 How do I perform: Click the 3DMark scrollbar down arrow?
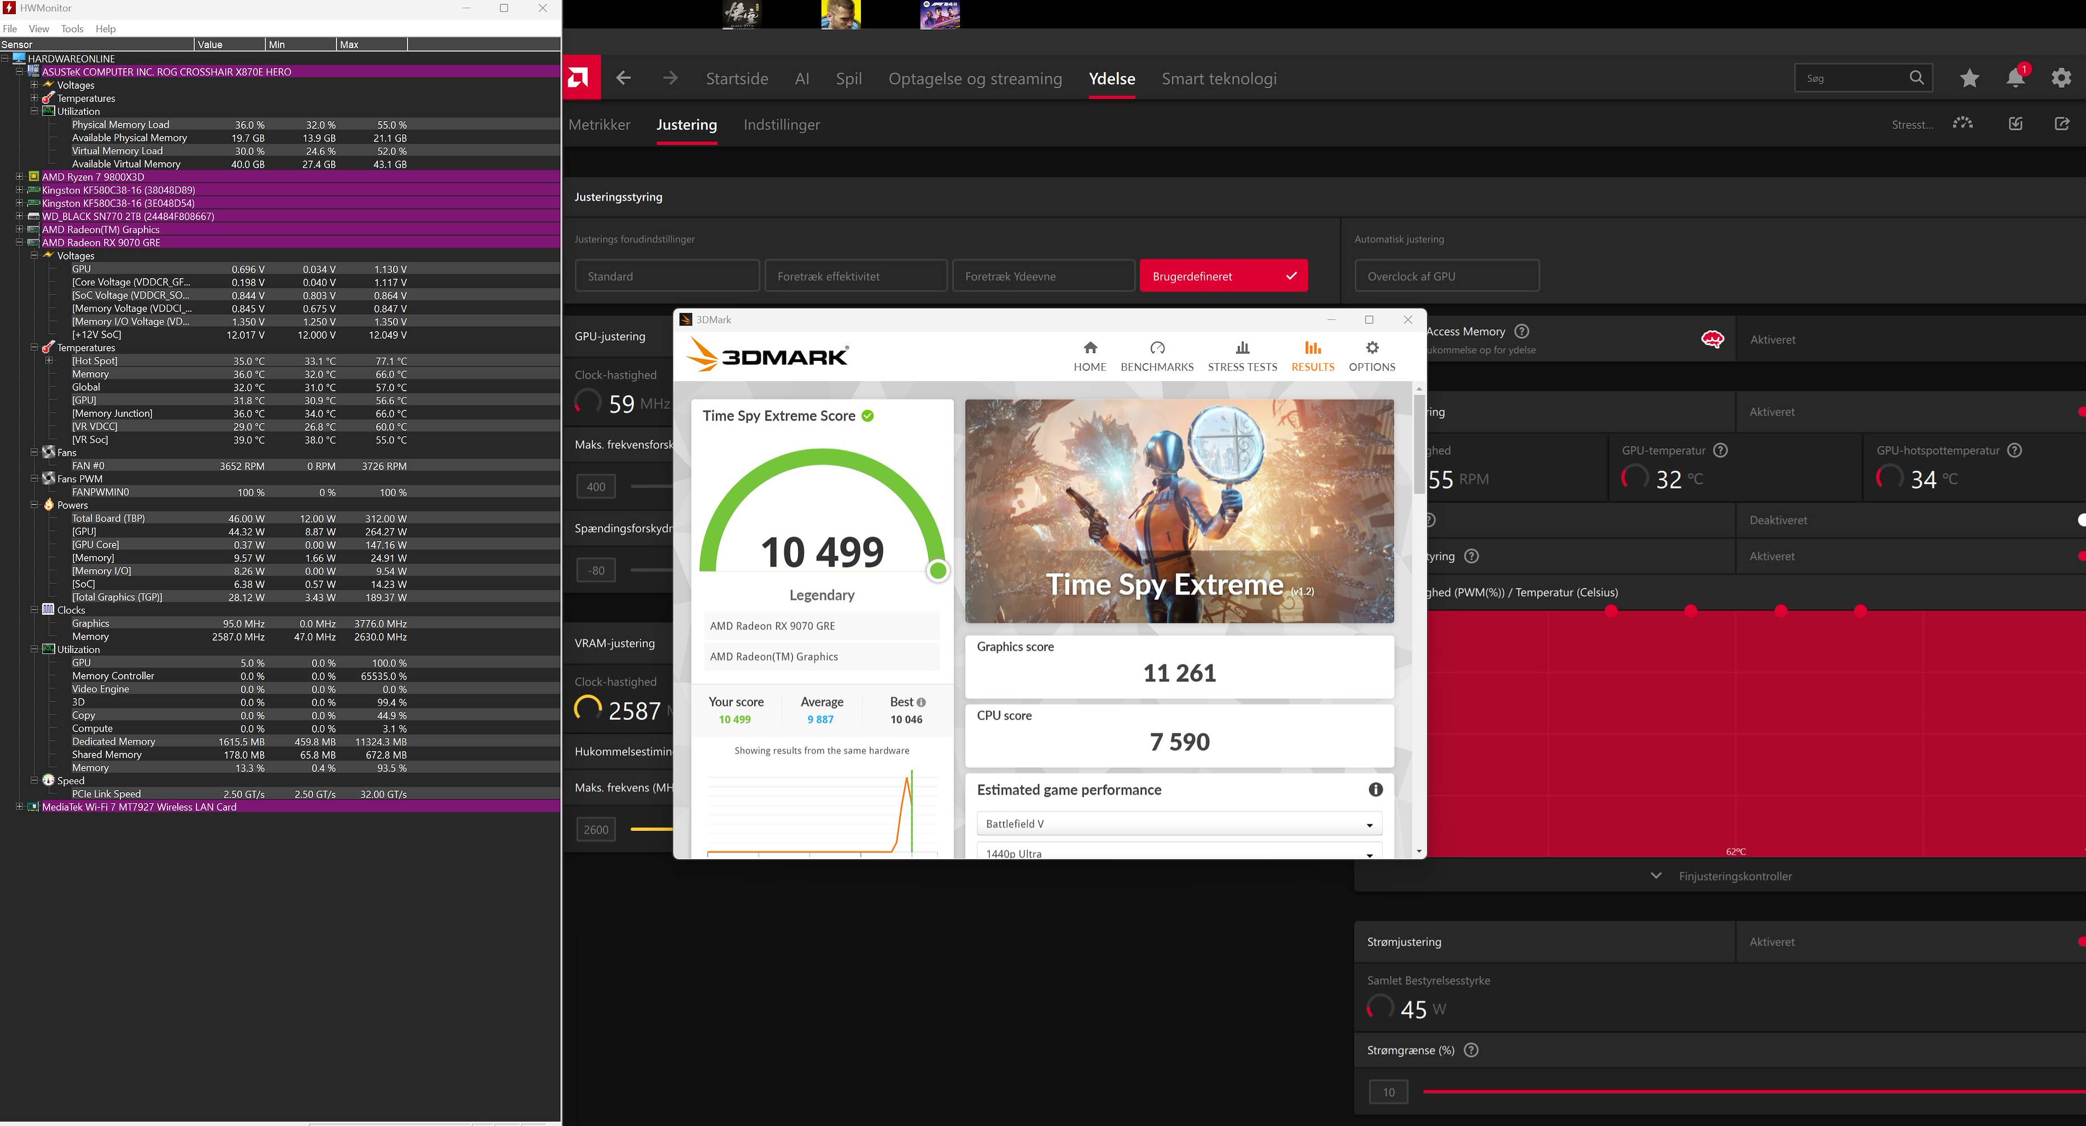1419,852
